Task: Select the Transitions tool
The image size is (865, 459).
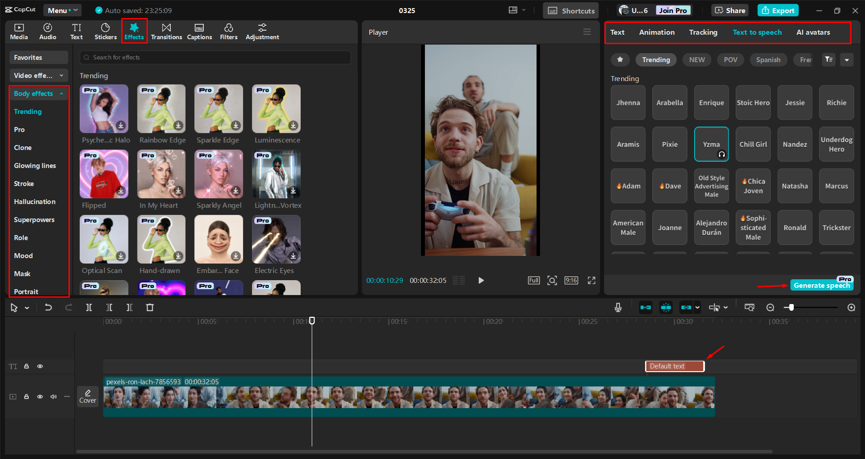Action: coord(166,31)
